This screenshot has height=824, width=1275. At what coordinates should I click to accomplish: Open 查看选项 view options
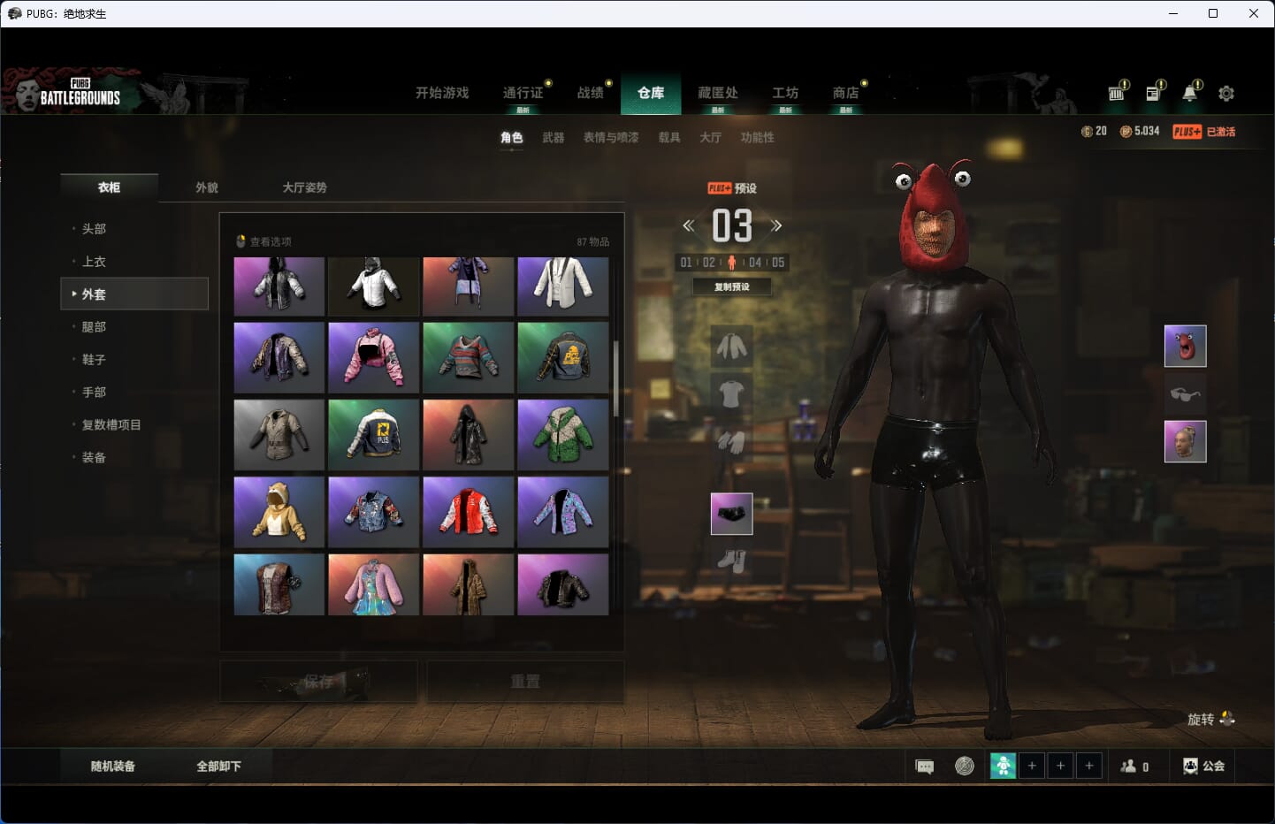263,241
